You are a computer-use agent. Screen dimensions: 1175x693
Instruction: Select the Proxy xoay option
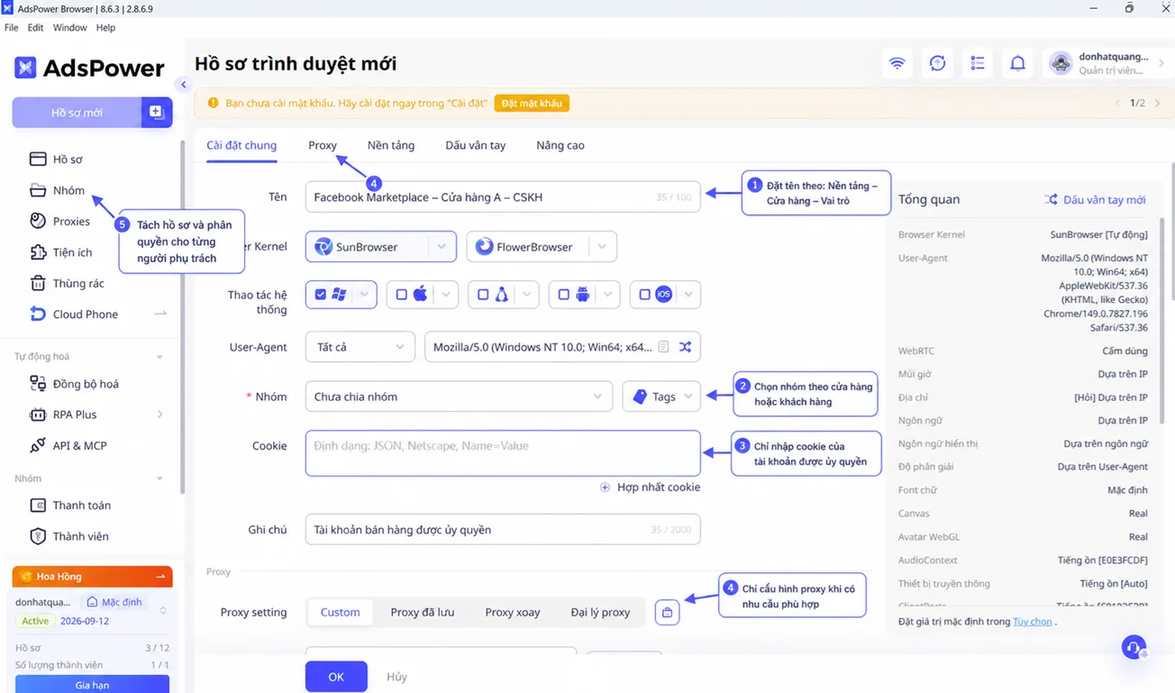point(513,613)
